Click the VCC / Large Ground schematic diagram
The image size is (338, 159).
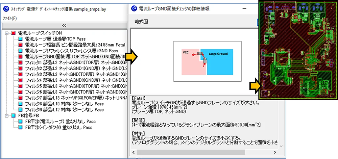coord(208,61)
